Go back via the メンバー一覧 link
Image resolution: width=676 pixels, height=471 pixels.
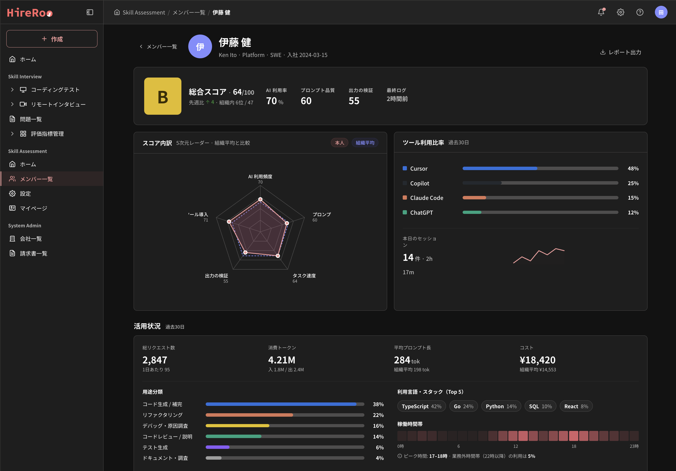[x=158, y=46]
